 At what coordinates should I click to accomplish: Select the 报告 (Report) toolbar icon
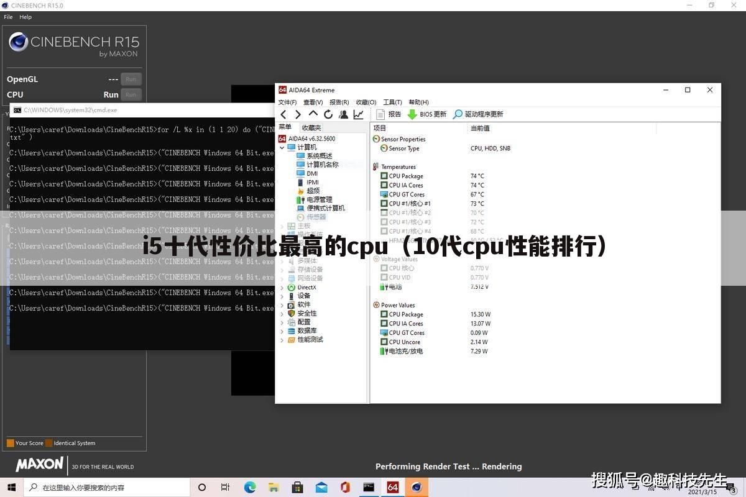click(392, 114)
